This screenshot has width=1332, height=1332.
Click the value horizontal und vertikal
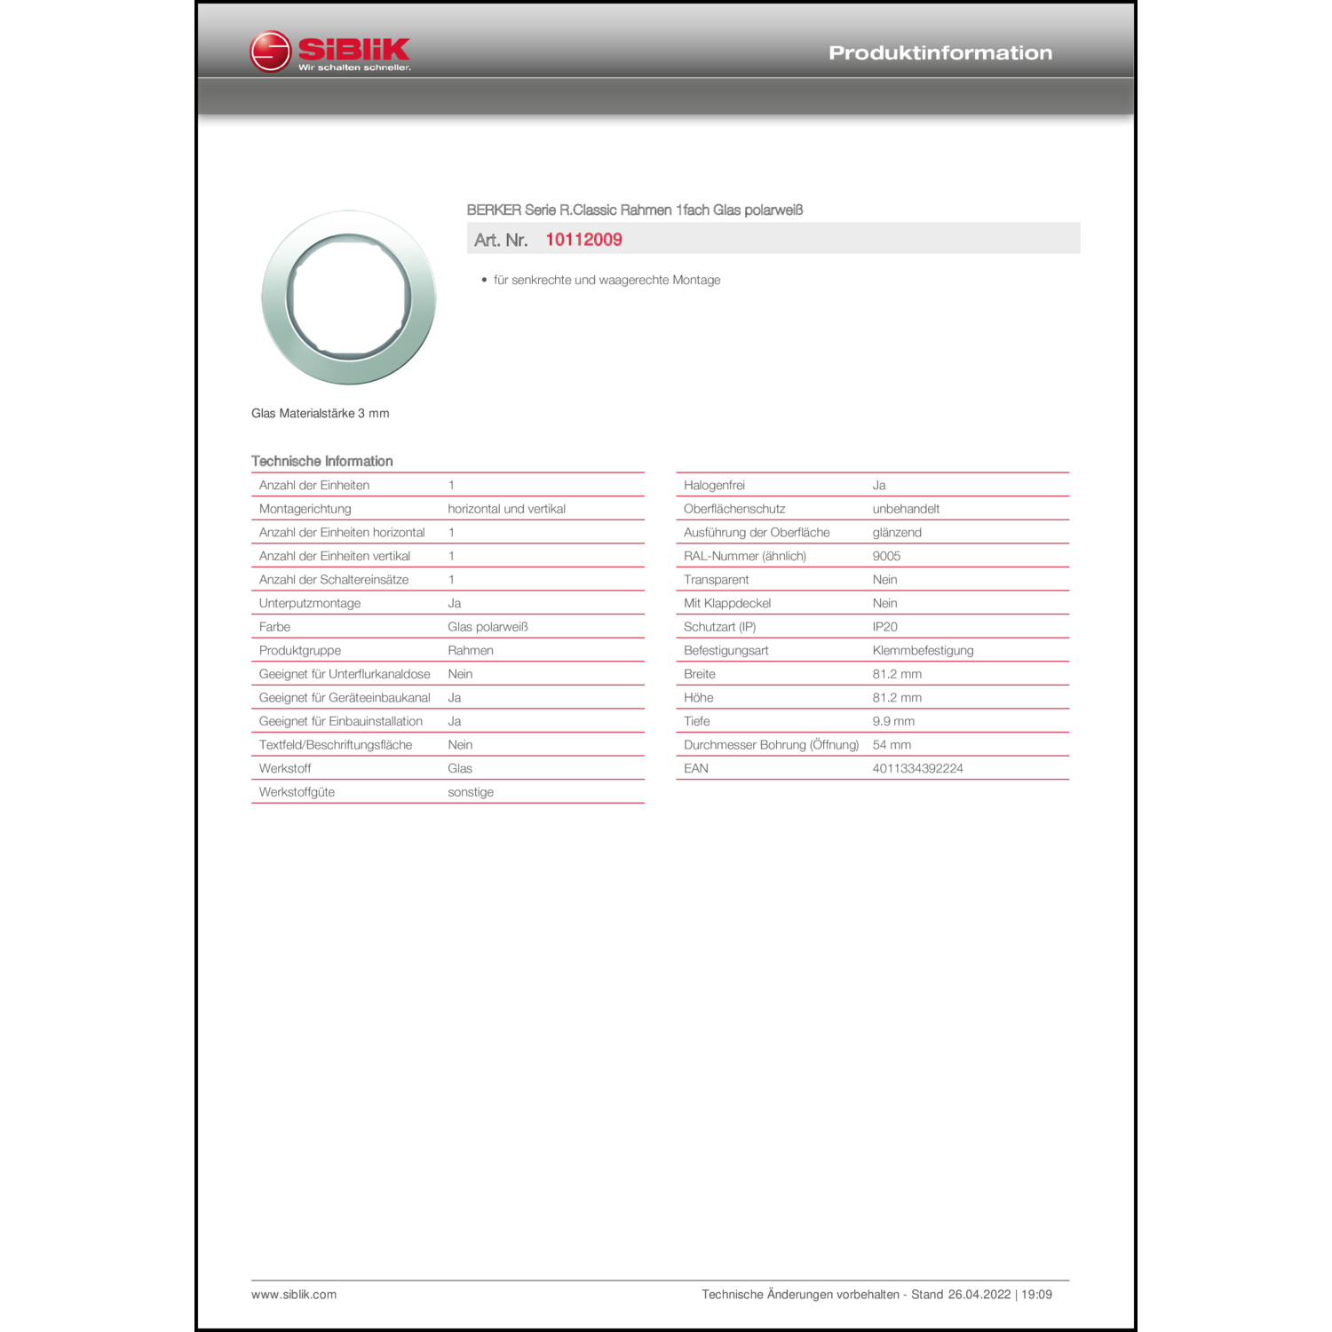(507, 509)
